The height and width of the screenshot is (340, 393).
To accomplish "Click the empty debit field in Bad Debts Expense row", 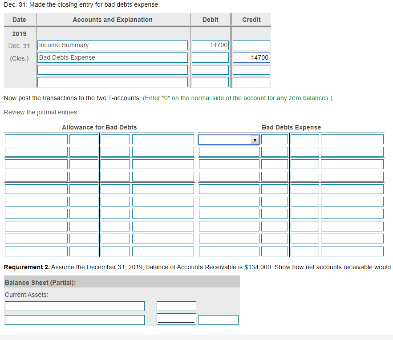I will click(210, 57).
